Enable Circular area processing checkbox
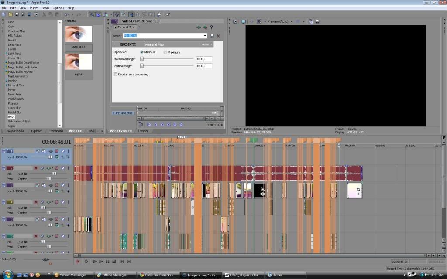 [115, 75]
